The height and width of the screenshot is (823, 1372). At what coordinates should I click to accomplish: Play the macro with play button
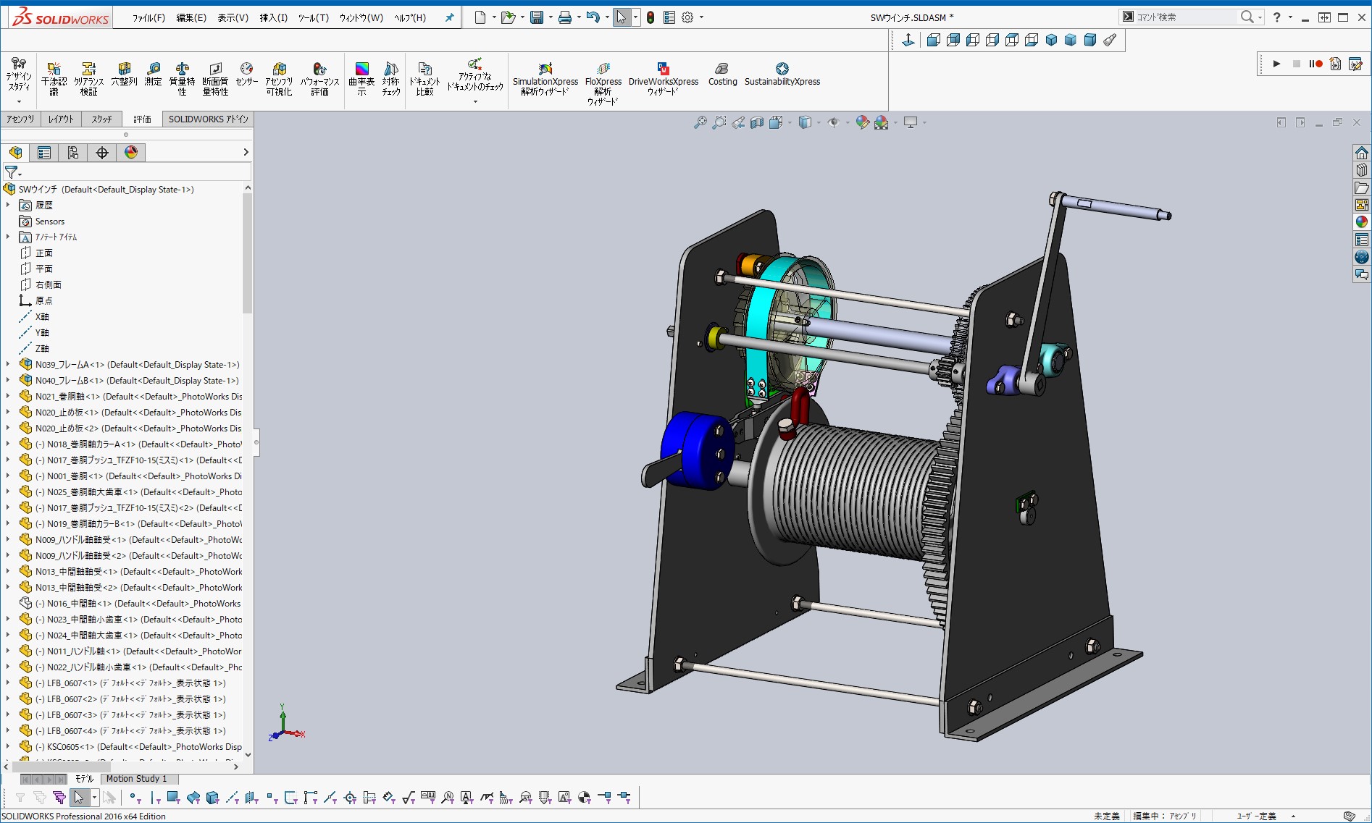(1276, 64)
